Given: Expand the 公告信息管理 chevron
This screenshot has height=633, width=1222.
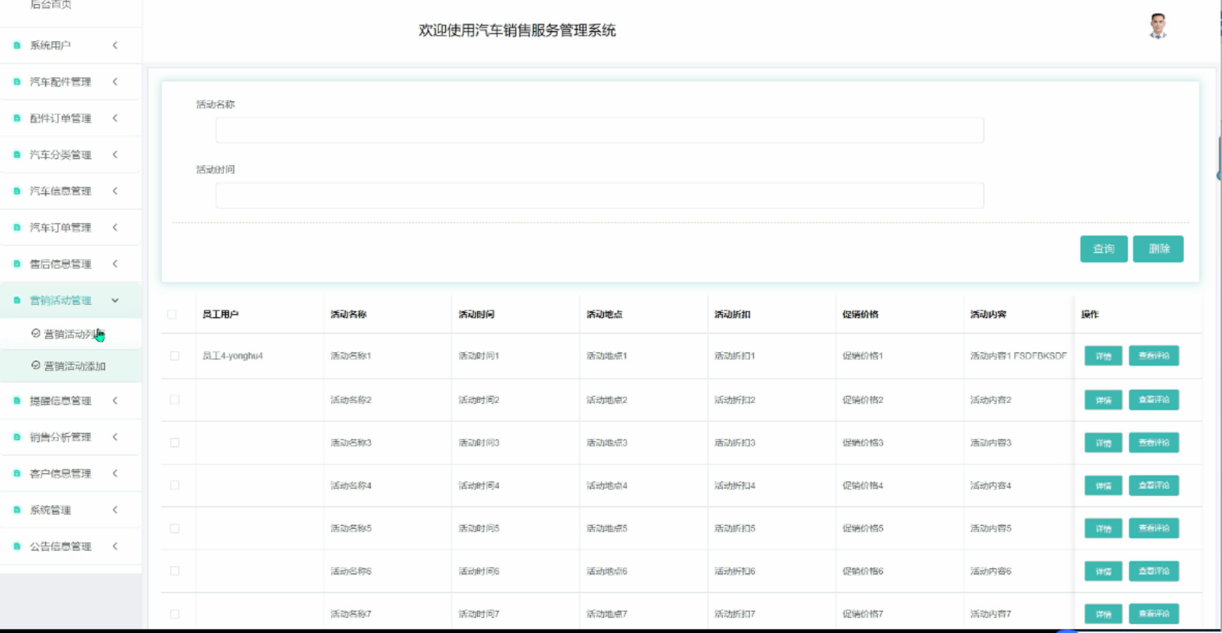Looking at the screenshot, I should (x=115, y=547).
